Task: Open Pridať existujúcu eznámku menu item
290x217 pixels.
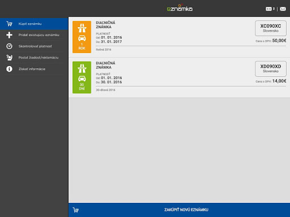Action: coord(34,35)
